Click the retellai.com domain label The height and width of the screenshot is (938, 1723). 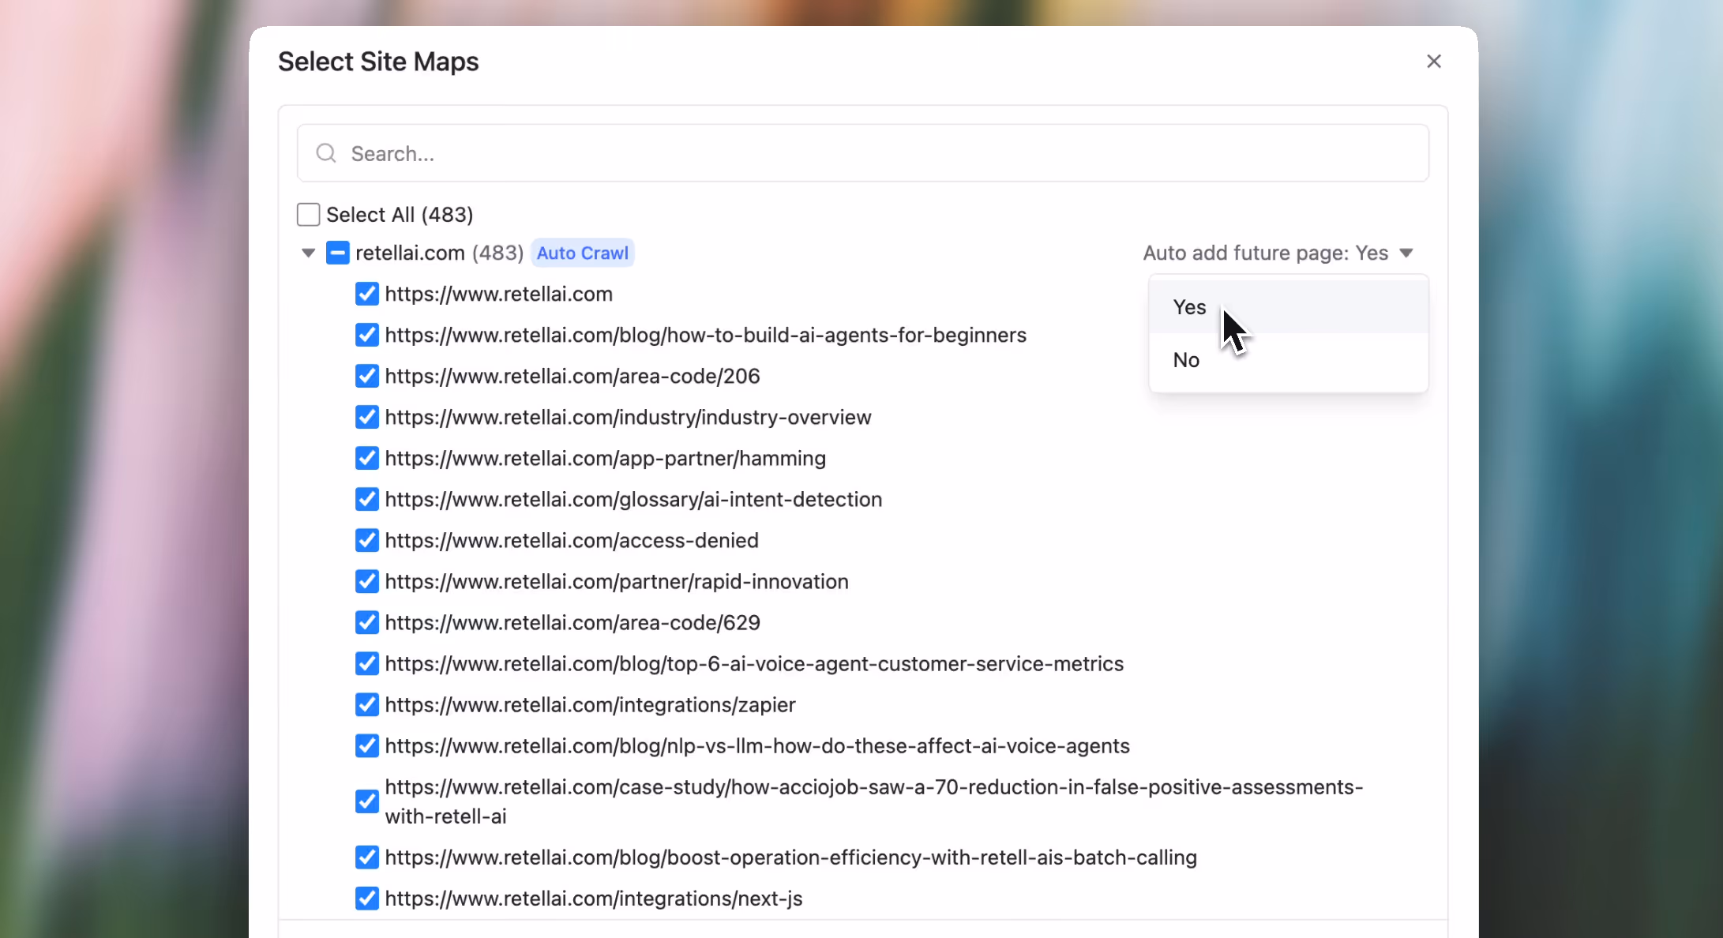(x=410, y=253)
